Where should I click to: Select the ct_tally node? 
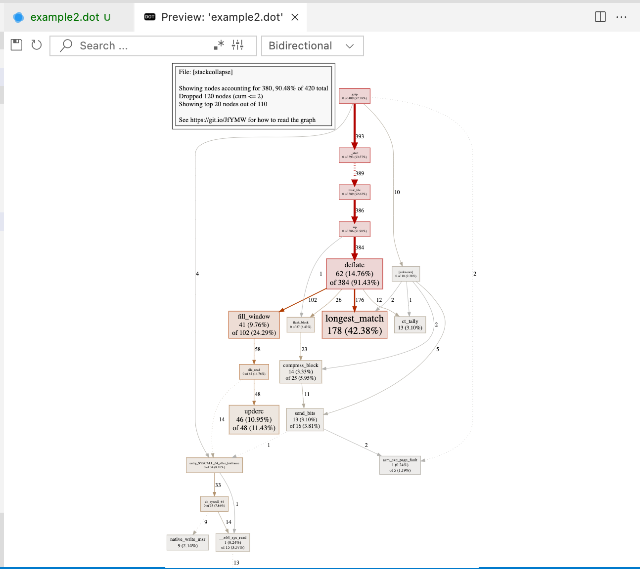tap(410, 325)
